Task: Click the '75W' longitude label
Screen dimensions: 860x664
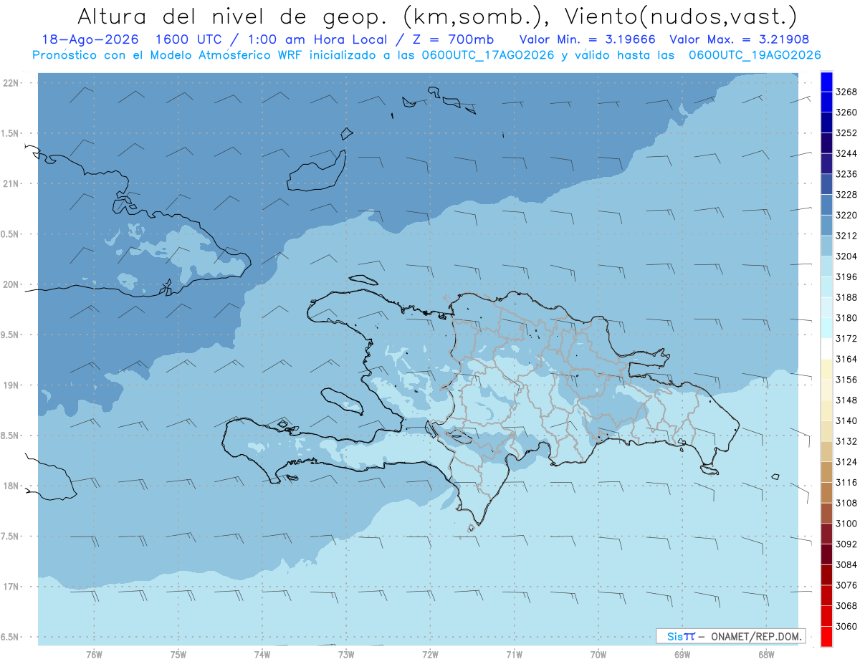Action: [178, 655]
